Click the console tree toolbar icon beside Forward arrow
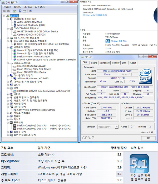 14,11
